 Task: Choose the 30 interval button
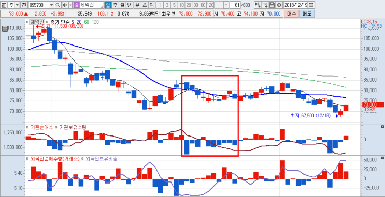[196, 5]
